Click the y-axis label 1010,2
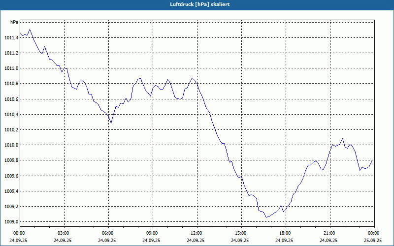394x246 pixels. (x=11, y=130)
